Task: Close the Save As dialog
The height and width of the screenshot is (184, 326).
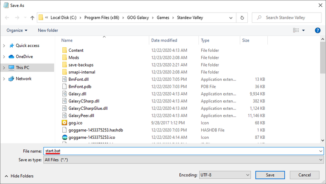Action: click(x=320, y=5)
